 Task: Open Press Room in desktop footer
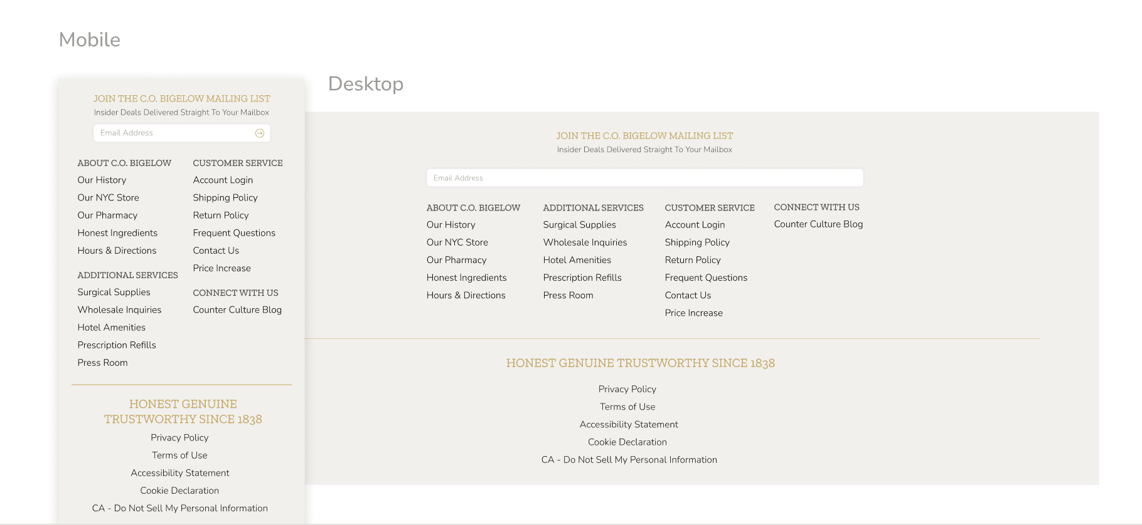pos(568,294)
